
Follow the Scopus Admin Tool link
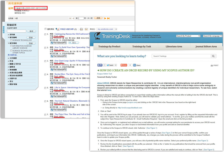tap(105, 74)
